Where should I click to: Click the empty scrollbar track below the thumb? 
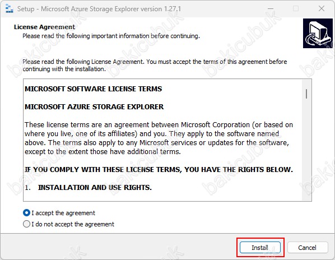click(x=306, y=150)
